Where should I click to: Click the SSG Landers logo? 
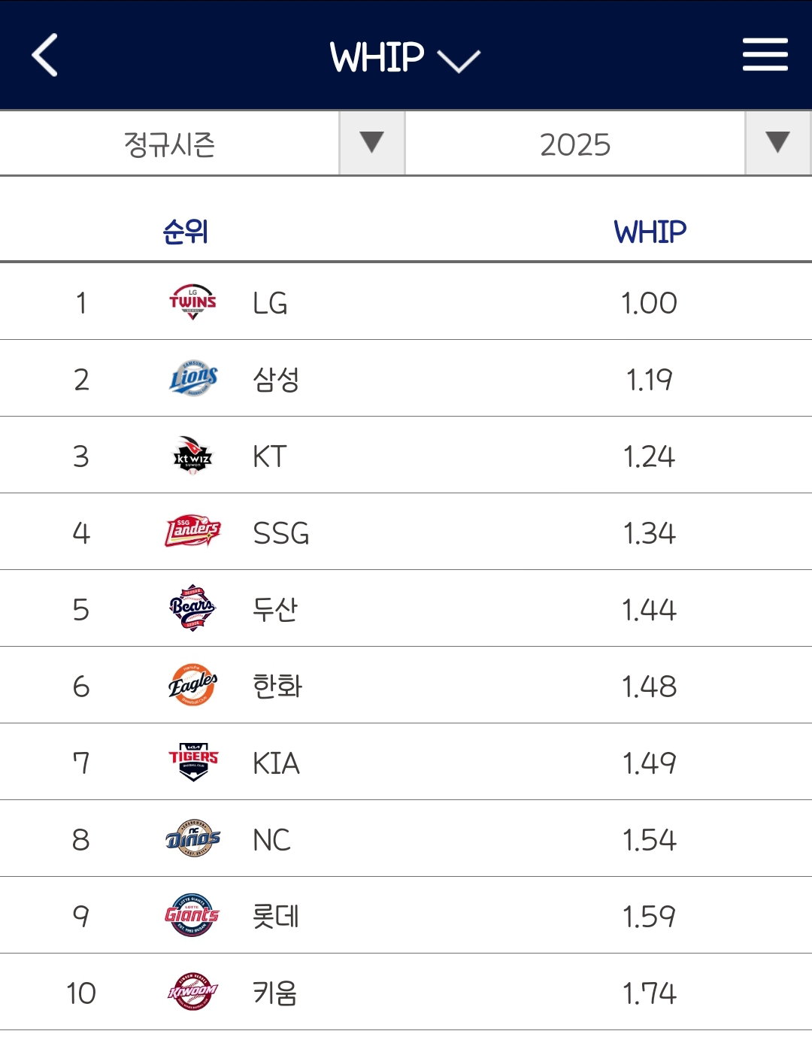pyautogui.click(x=192, y=532)
